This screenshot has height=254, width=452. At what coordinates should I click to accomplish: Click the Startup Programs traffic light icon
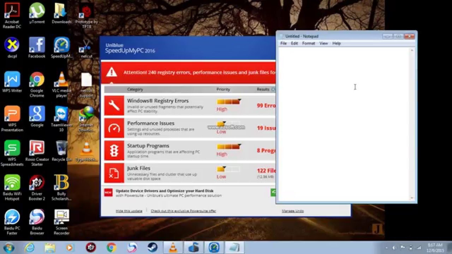pos(114,151)
